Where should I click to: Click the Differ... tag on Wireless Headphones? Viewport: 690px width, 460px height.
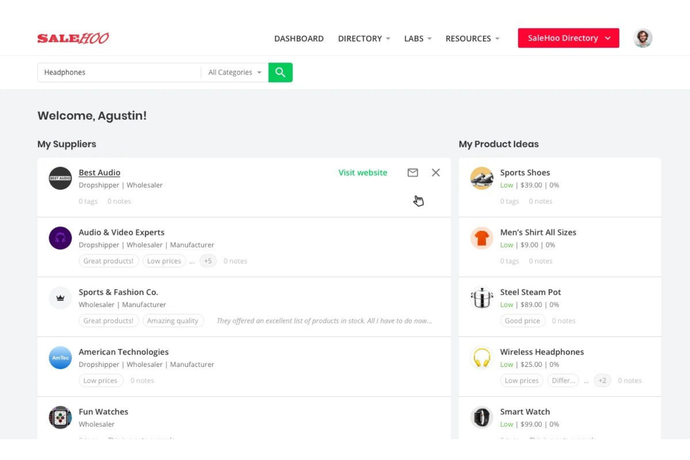[x=563, y=380]
